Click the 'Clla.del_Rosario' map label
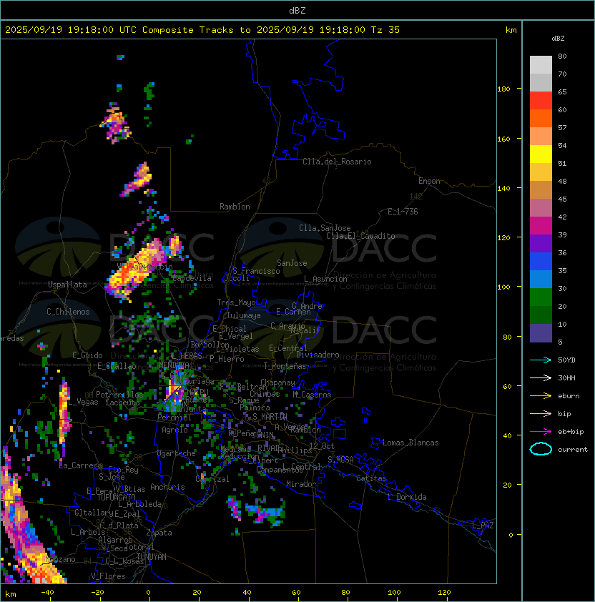The width and height of the screenshot is (595, 602). (x=337, y=162)
